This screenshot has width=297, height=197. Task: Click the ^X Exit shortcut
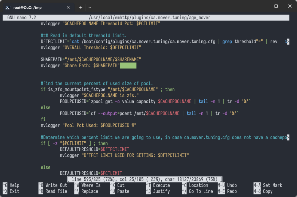(11, 191)
